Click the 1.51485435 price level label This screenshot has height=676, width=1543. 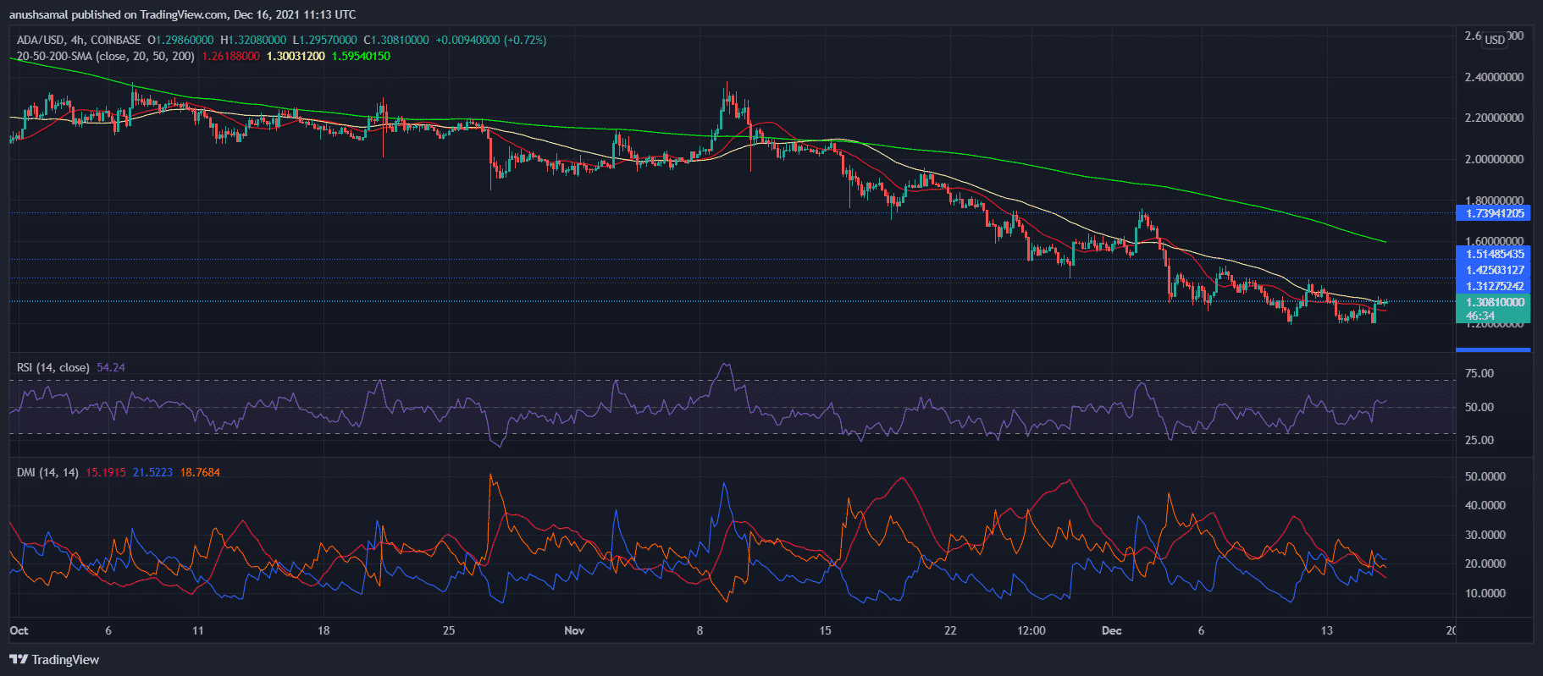1494,254
